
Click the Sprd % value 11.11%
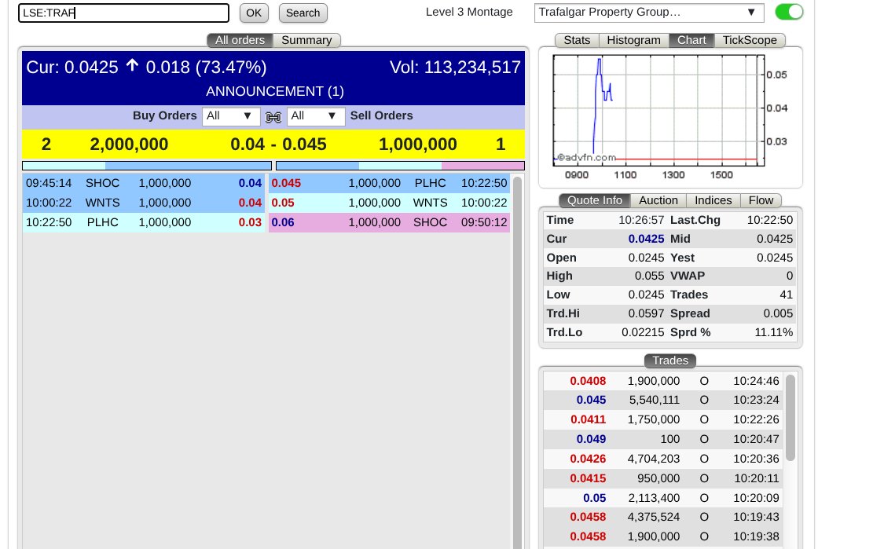point(773,332)
